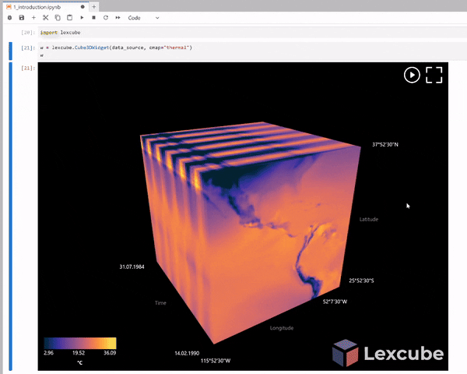
Task: Click the Lexcube logo link
Action: tap(388, 353)
